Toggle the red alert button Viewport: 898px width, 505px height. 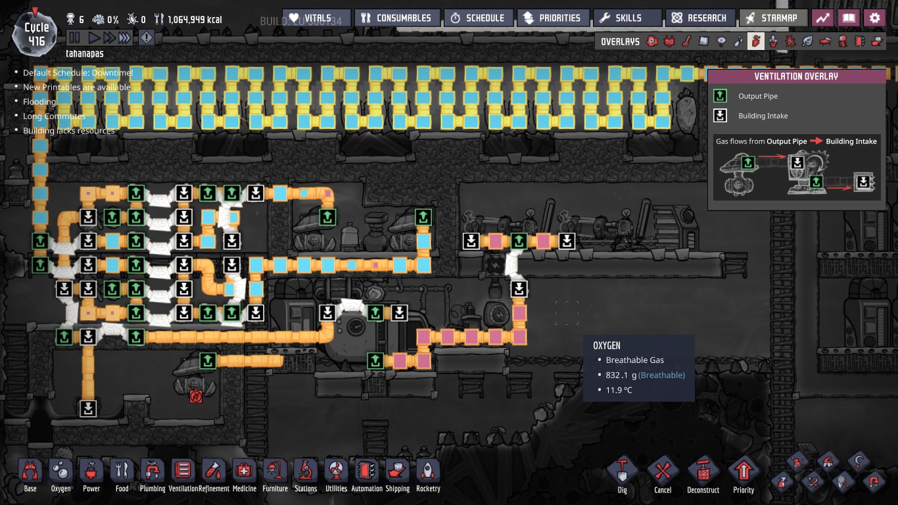coord(146,37)
